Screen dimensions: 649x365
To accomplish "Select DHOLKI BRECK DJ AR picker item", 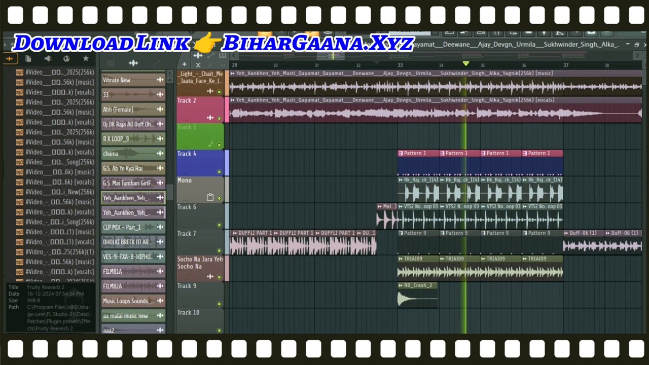I will click(133, 242).
